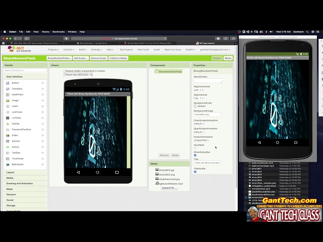Open ScreenOrientation dropdown
Viewport: 323px width, 242px height.
[x=201, y=140]
